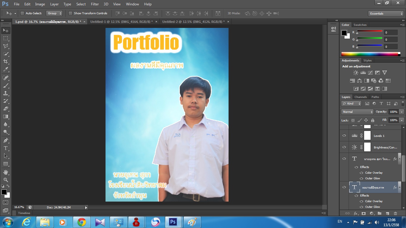The image size is (406, 228).
Task: Open the Auto-Select Group dropdown
Action: click(x=54, y=13)
